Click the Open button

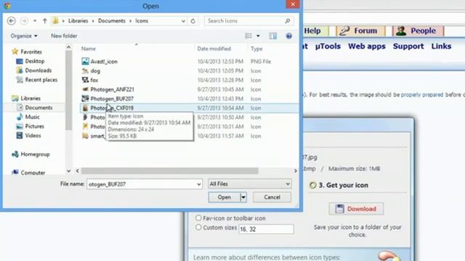click(225, 197)
